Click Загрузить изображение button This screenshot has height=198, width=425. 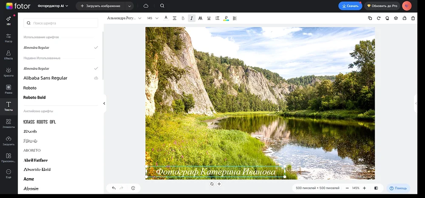click(x=100, y=6)
